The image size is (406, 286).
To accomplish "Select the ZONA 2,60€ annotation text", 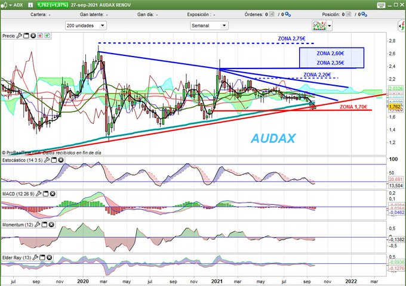I will point(330,53).
